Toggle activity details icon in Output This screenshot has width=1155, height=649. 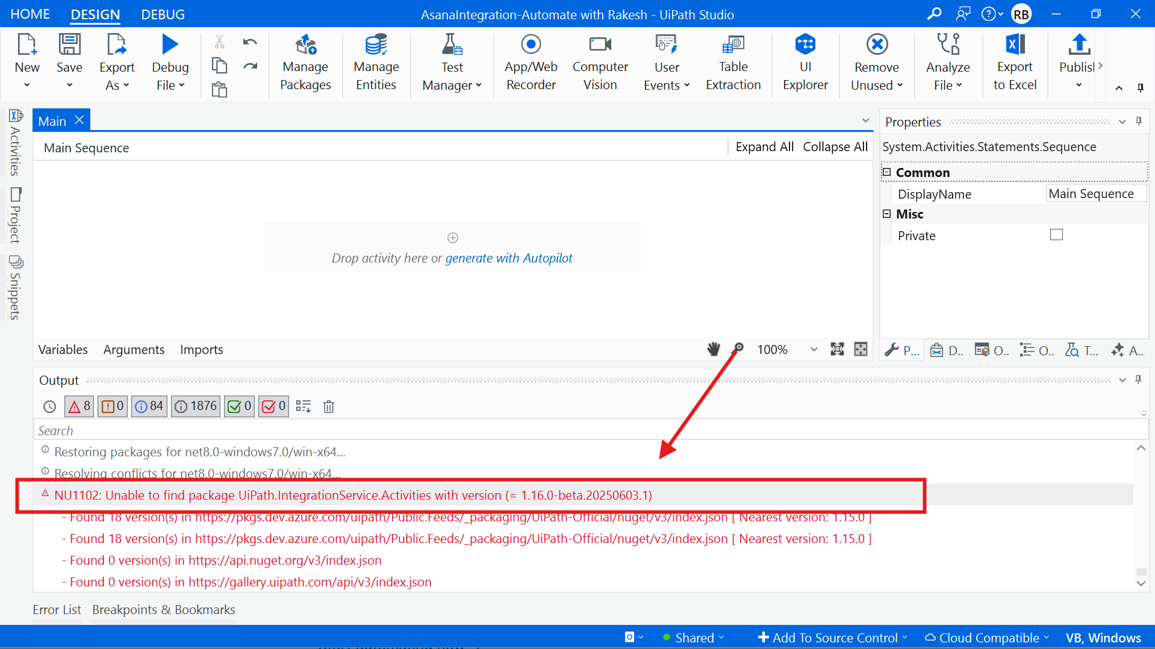[x=304, y=407]
